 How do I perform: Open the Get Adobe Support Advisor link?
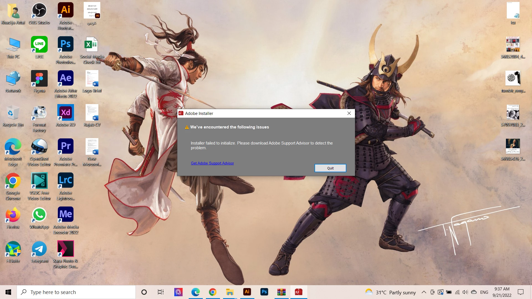[x=212, y=163]
